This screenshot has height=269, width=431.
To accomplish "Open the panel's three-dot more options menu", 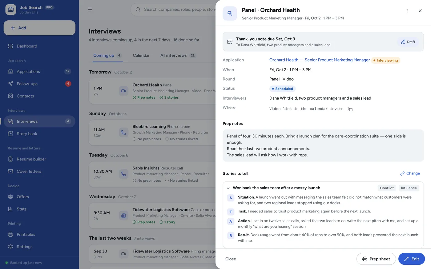I will tap(407, 11).
